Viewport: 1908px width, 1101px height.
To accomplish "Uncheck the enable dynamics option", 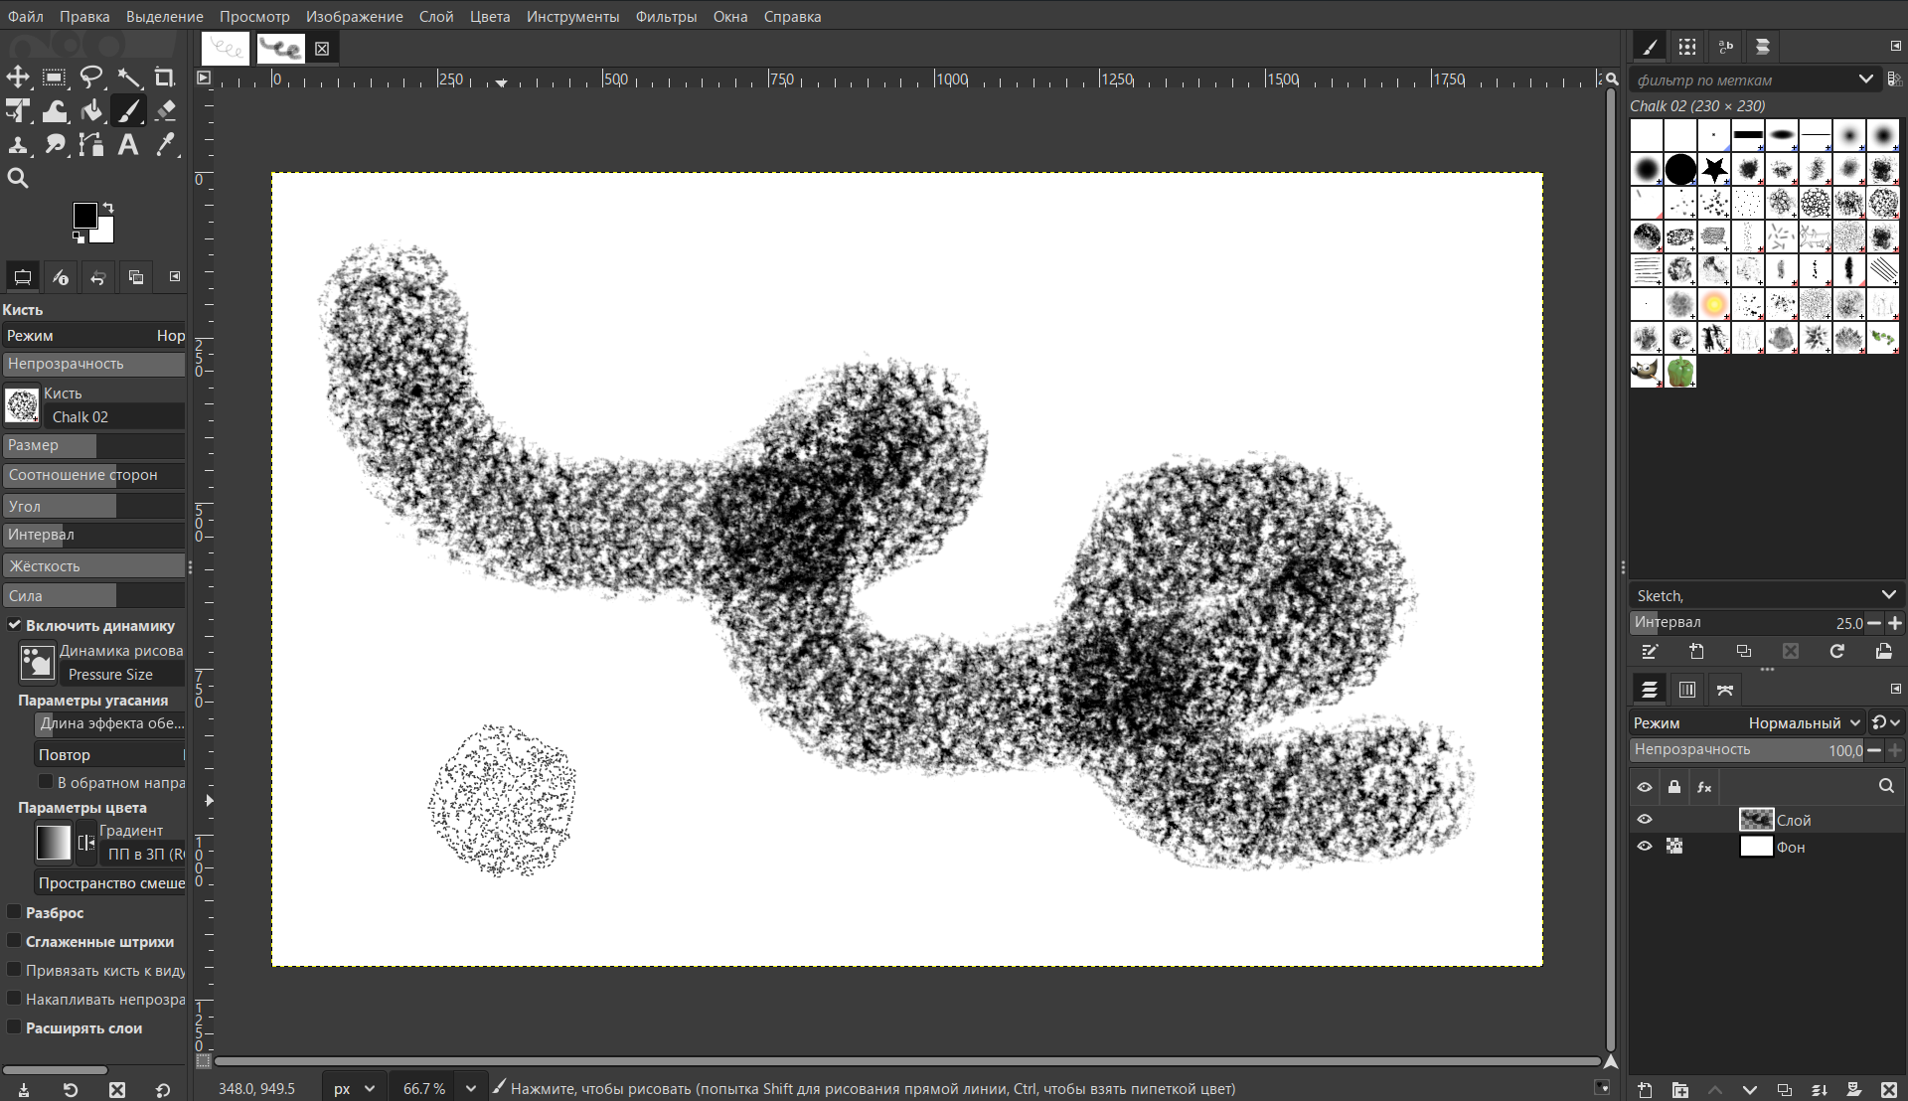I will coord(14,625).
